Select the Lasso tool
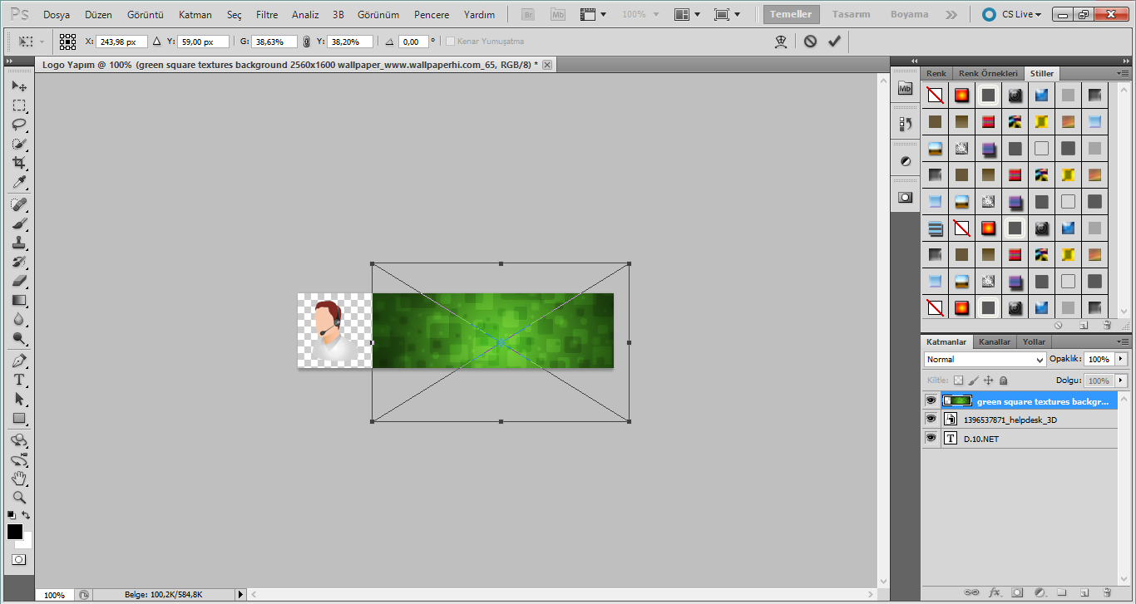The image size is (1136, 604). tap(19, 125)
